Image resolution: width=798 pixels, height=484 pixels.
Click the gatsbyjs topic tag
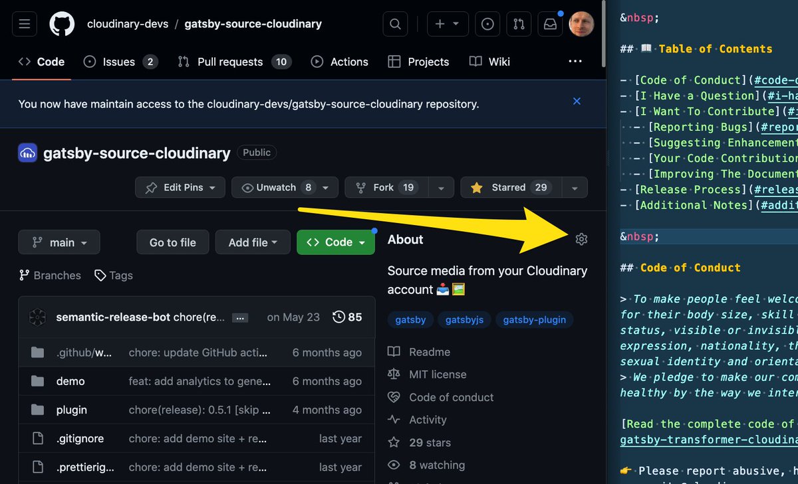click(464, 319)
